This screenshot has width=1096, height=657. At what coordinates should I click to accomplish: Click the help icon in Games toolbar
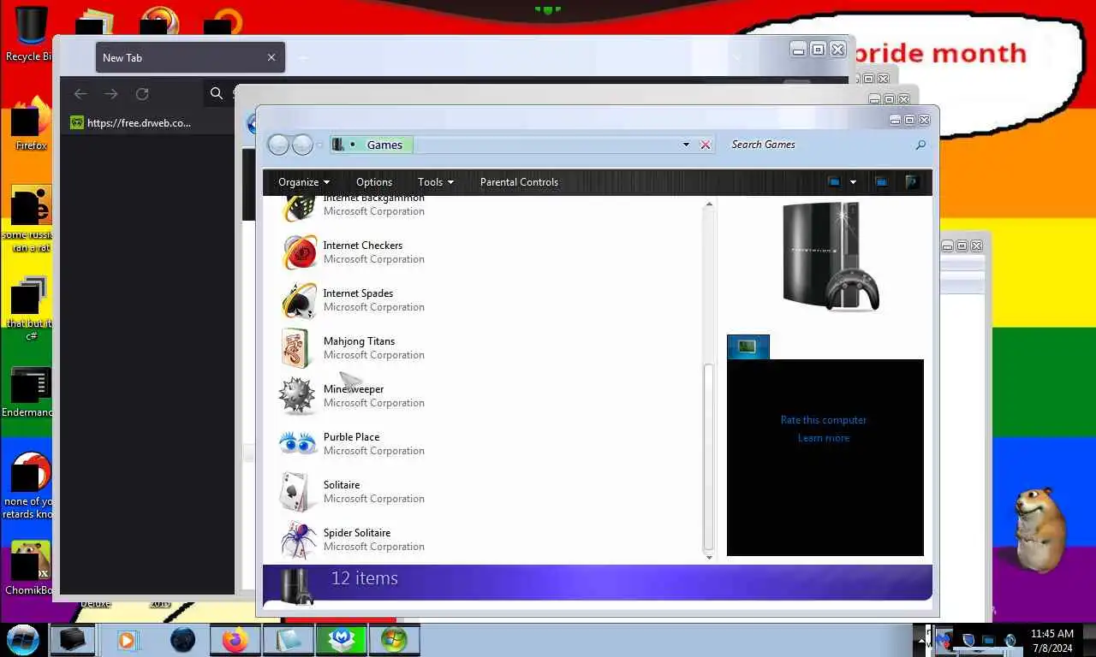tap(912, 182)
